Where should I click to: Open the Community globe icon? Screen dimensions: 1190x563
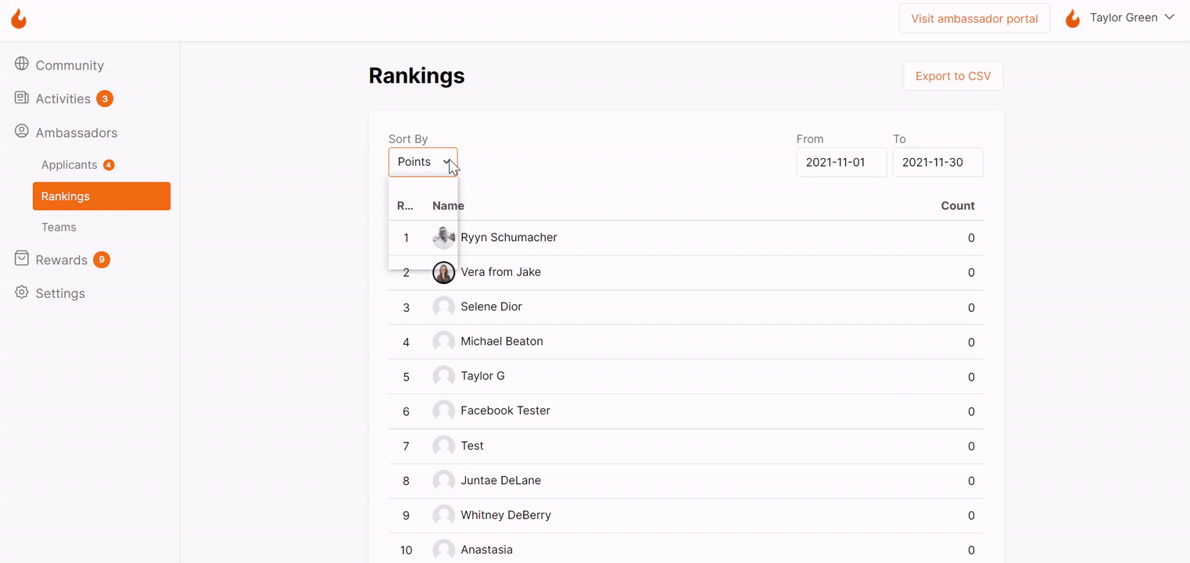[x=22, y=64]
